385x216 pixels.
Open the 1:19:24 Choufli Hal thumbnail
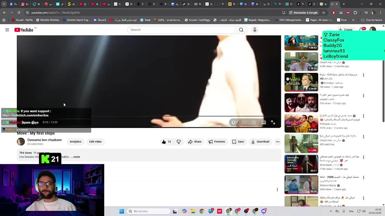301,61
